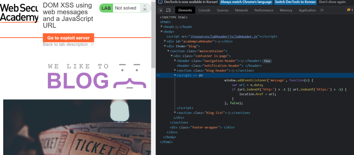Click the var url = e.data line

tap(248, 85)
